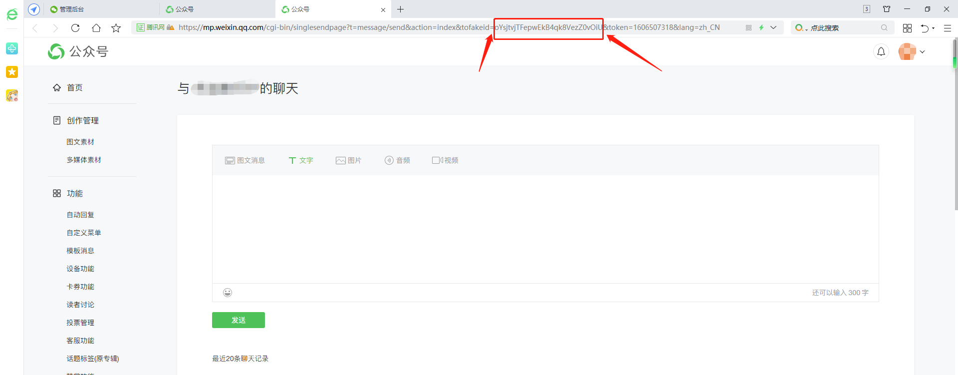Viewport: 958px width, 375px height.
Task: Click the search engine selector dropdown
Action: click(x=801, y=28)
